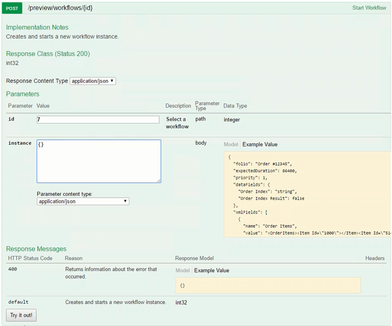Image resolution: width=392 pixels, height=326 pixels.
Task: Click the 400 HTTP status code
Action: pos(13,269)
